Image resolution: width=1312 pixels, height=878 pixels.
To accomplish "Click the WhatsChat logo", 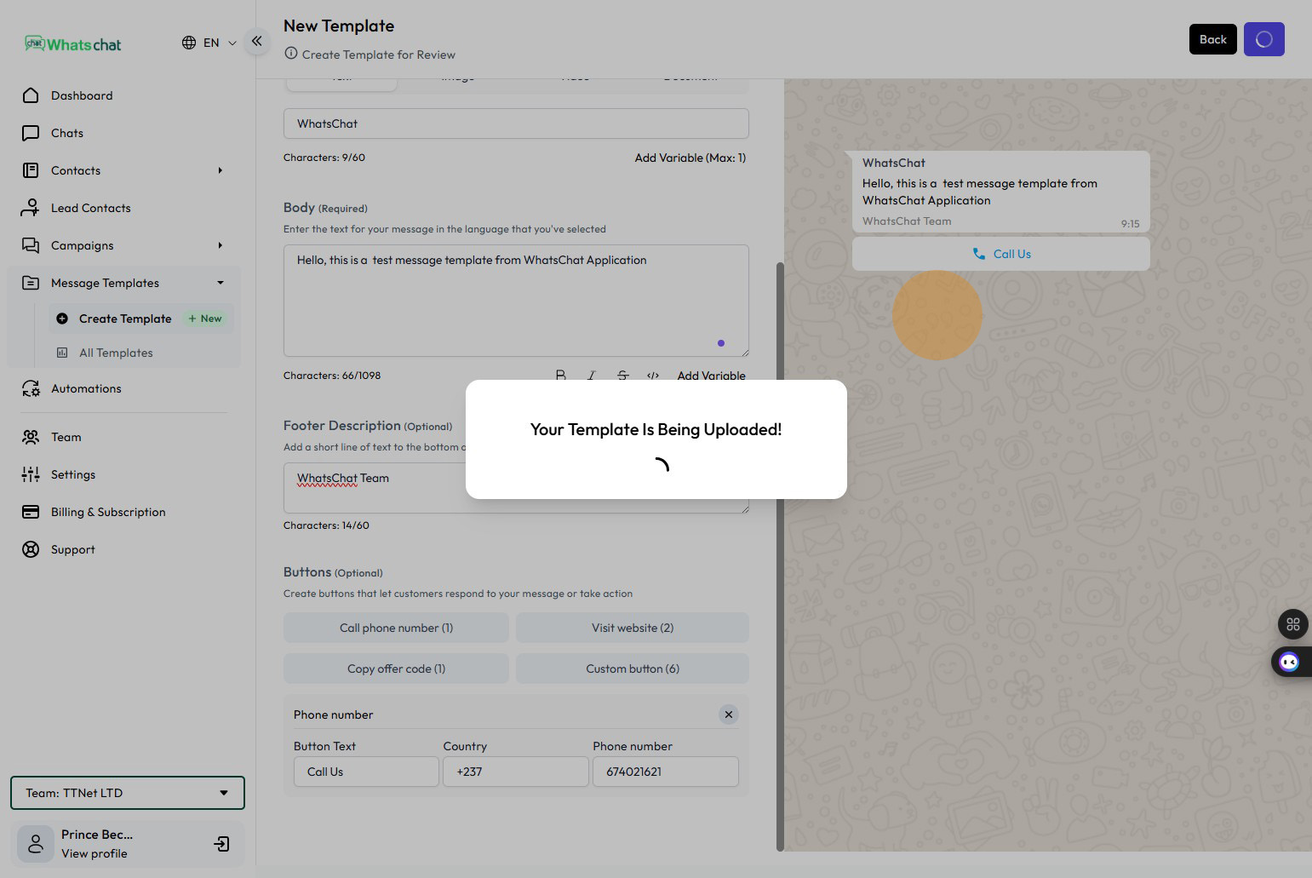I will (73, 44).
